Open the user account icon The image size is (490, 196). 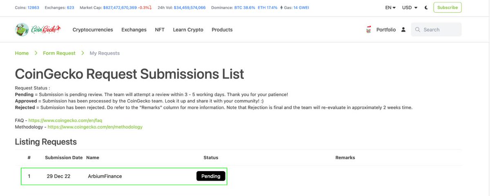coord(403,30)
